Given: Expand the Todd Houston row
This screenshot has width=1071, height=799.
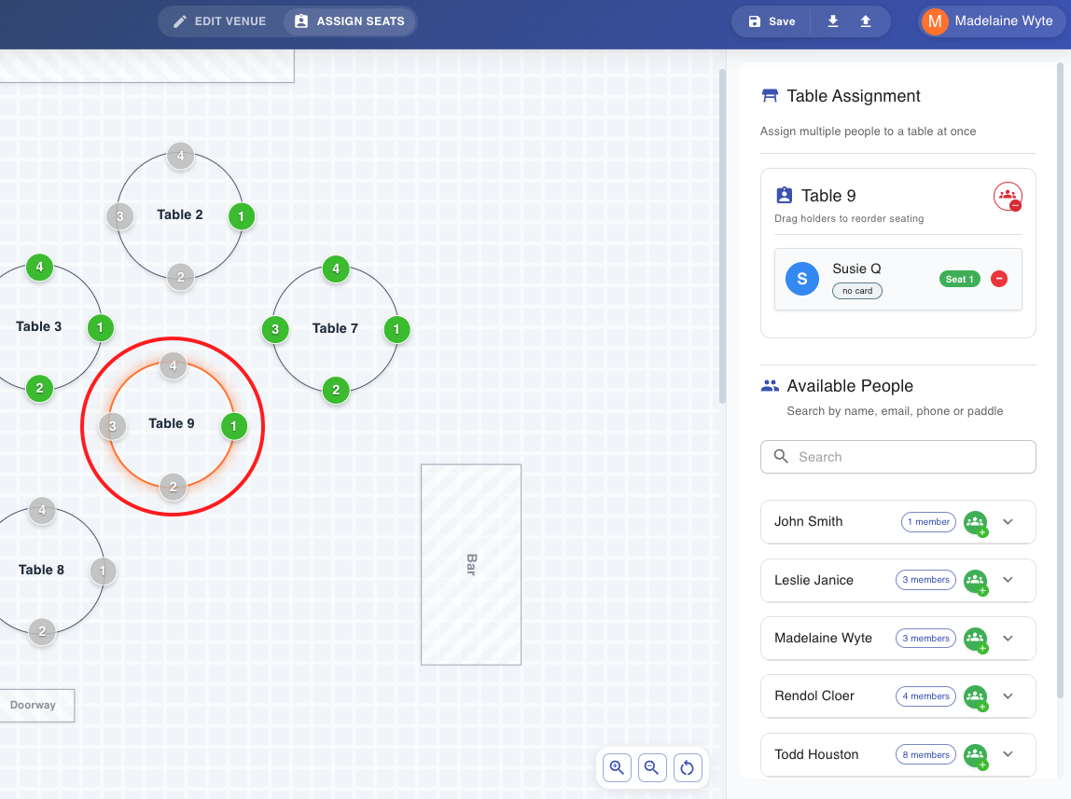Looking at the screenshot, I should pyautogui.click(x=1008, y=754).
